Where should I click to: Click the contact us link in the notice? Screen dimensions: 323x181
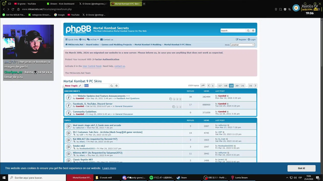[120, 66]
